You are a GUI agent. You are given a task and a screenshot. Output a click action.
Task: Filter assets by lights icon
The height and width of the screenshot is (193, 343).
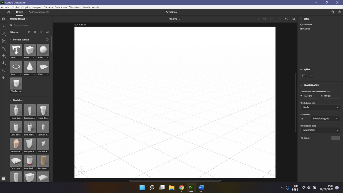41,32
